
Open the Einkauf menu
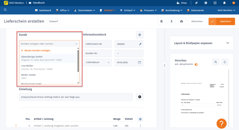coord(128,10)
